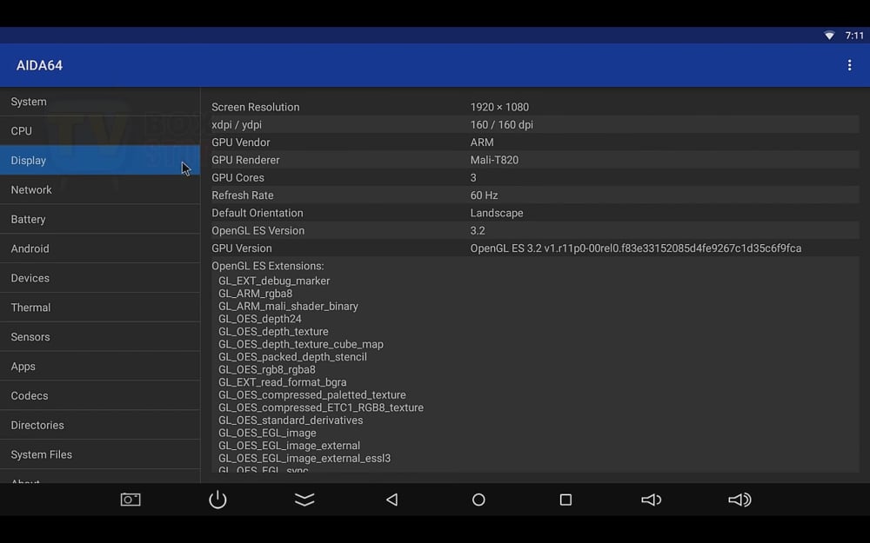
Task: Tap the Home circle navigation icon
Action: 478,500
